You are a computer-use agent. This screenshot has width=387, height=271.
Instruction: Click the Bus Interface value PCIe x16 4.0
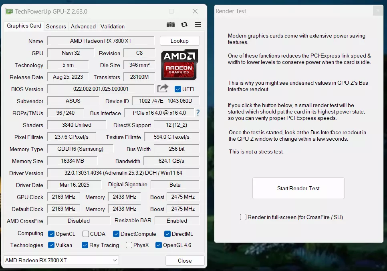159,113
